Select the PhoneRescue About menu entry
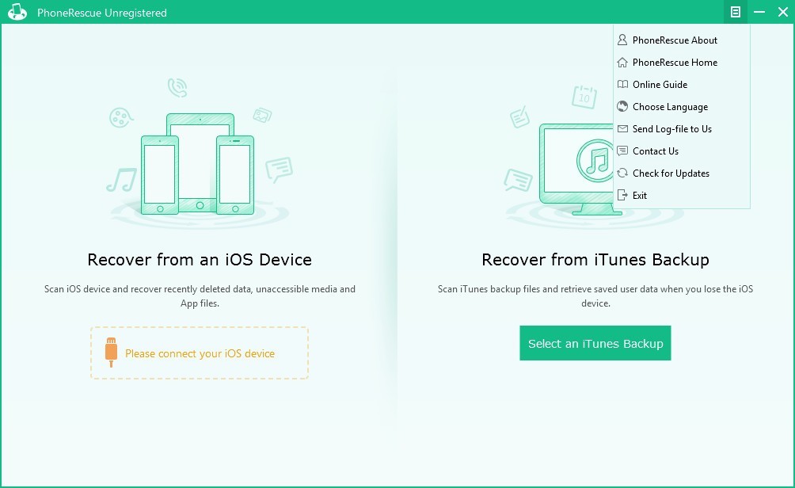 click(x=675, y=40)
